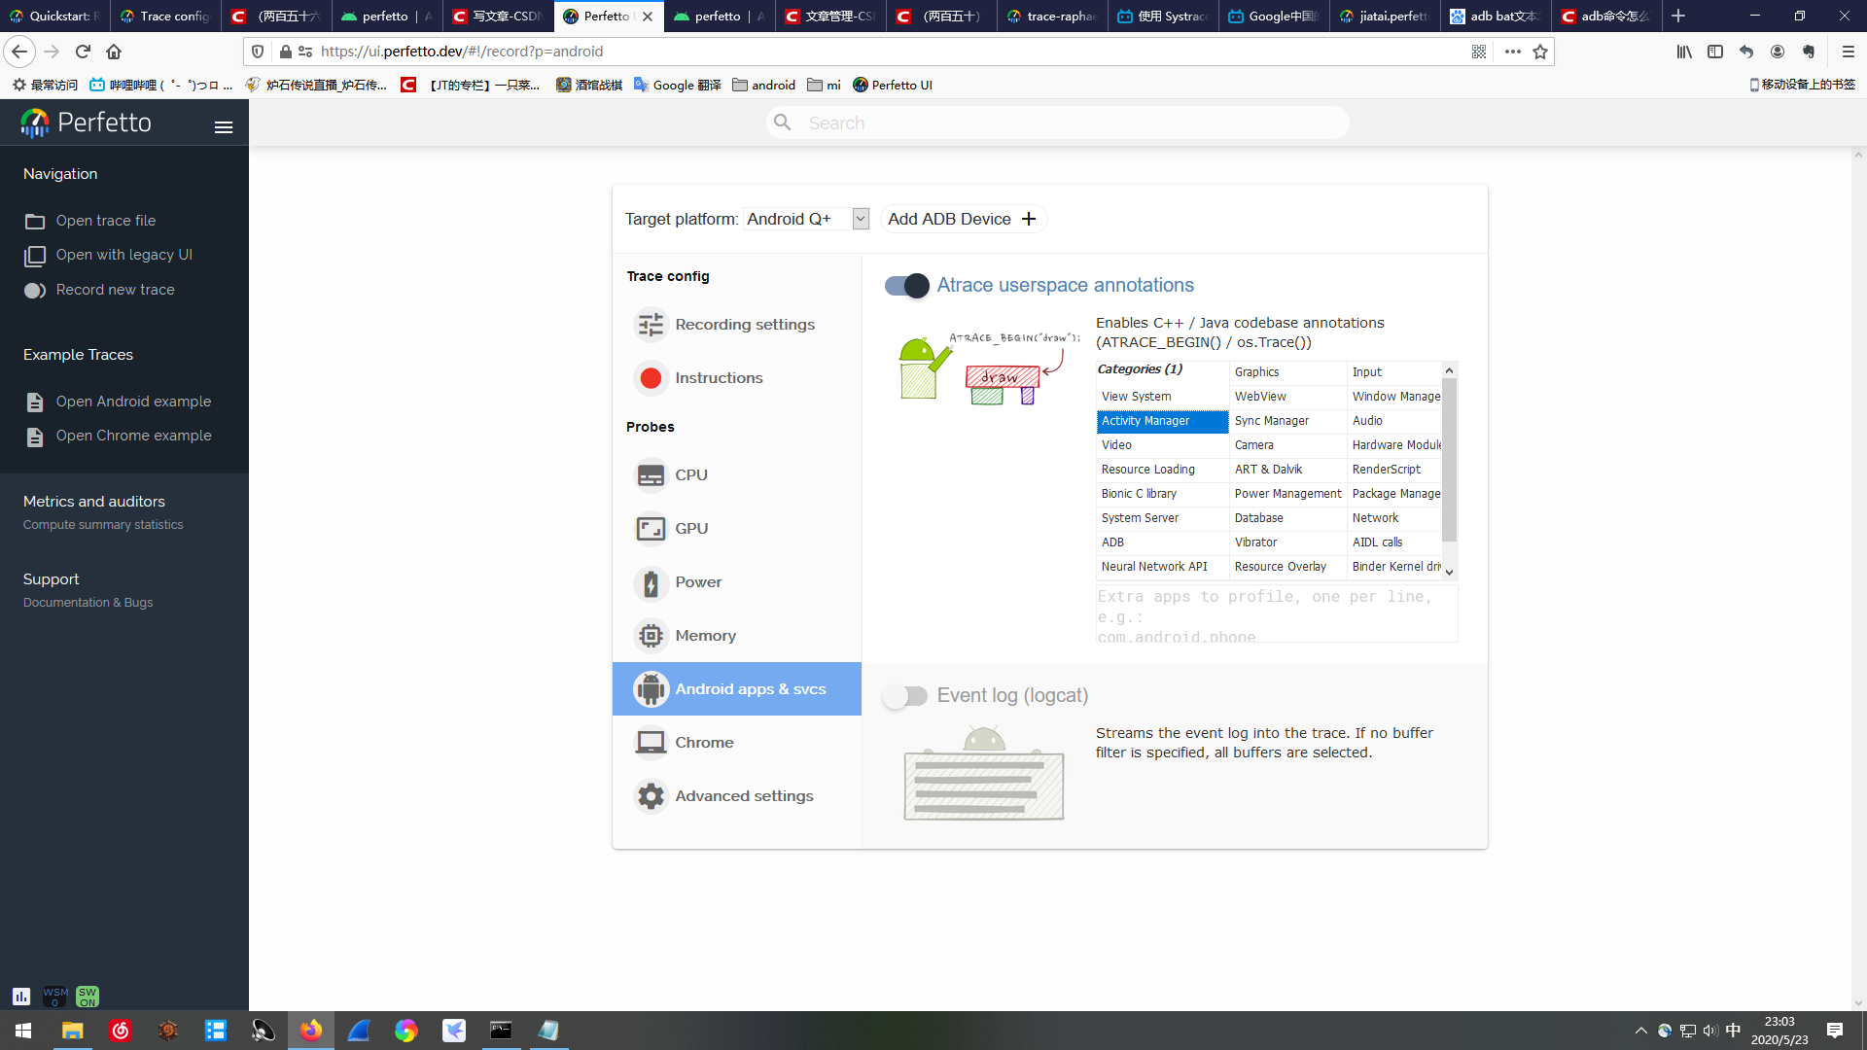This screenshot has height=1050, width=1867.
Task: Open Recording settings sliders section
Action: pos(744,325)
